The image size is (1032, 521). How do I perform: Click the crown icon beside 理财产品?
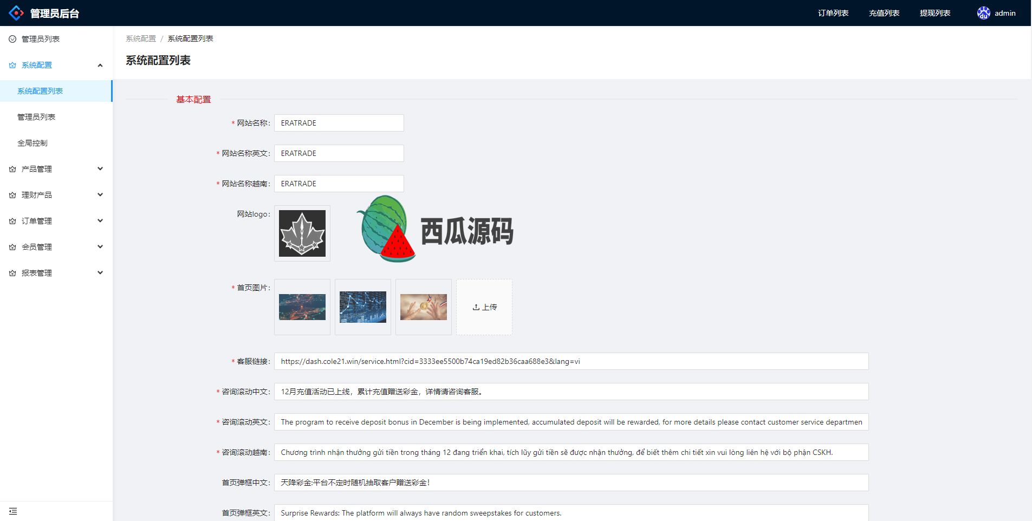pyautogui.click(x=12, y=195)
